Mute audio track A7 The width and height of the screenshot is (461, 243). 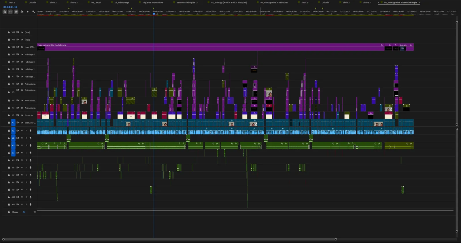point(22,175)
